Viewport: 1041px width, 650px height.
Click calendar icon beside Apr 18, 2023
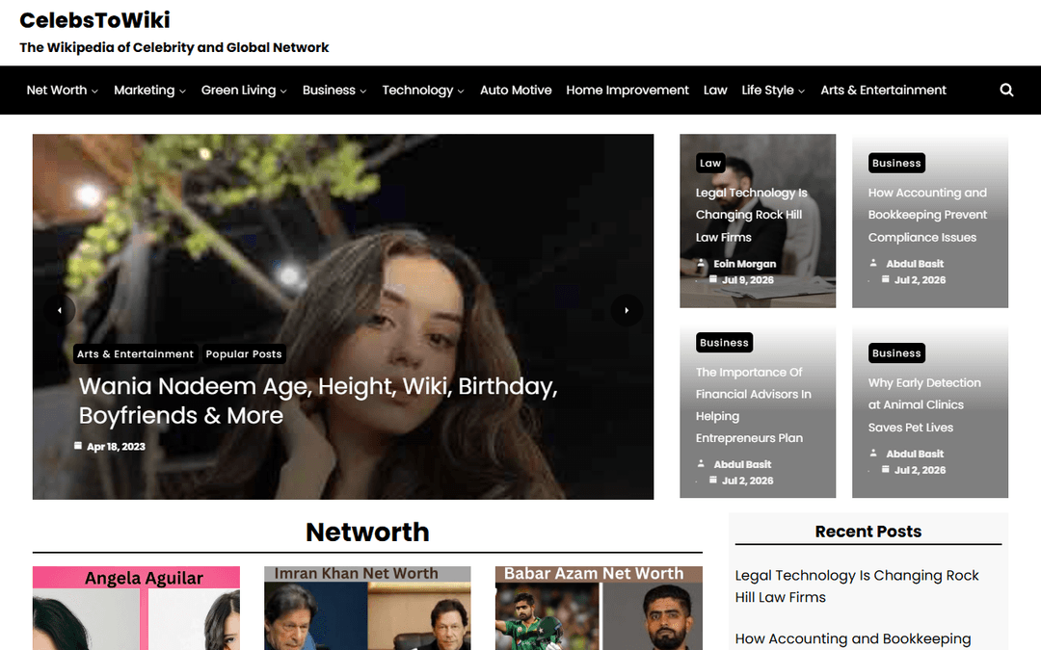tap(78, 446)
